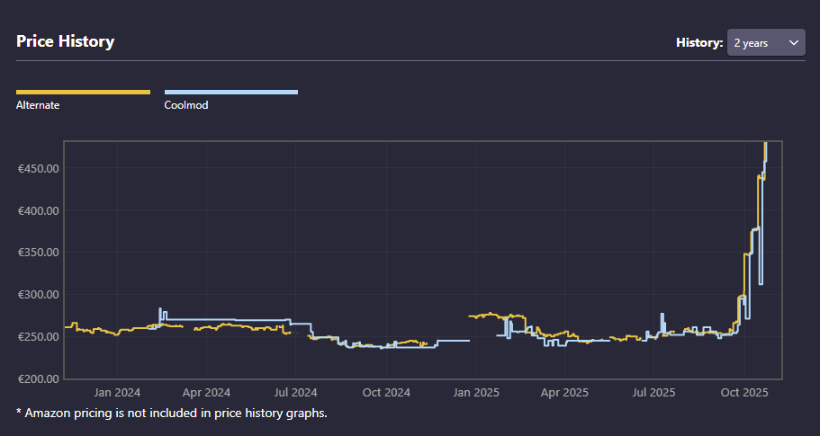The width and height of the screenshot is (820, 436).
Task: Click the €200.00 y-axis label
Action: (39, 379)
